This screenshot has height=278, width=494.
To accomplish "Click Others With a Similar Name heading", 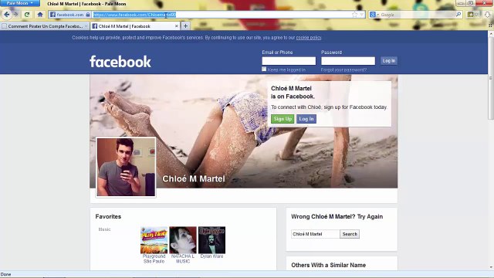I will [328, 265].
